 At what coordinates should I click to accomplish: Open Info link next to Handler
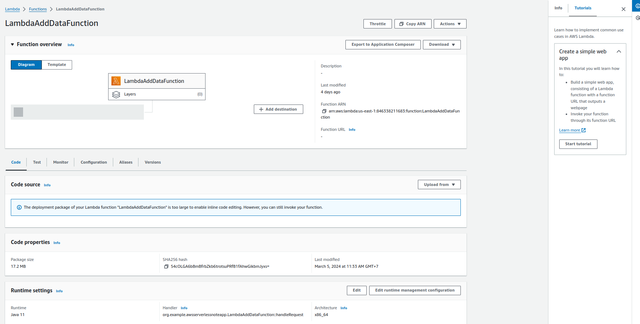184,308
